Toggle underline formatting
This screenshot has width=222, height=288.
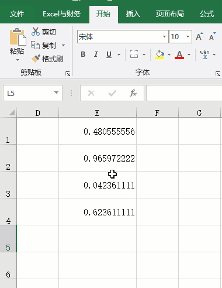click(109, 54)
